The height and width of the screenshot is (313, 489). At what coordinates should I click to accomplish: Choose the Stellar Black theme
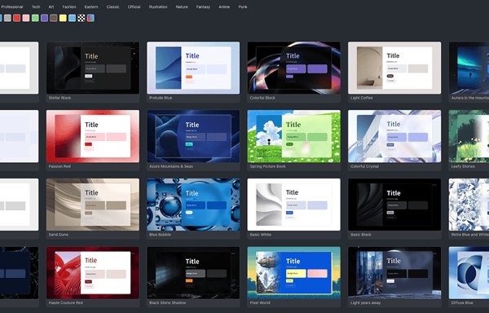click(x=93, y=72)
